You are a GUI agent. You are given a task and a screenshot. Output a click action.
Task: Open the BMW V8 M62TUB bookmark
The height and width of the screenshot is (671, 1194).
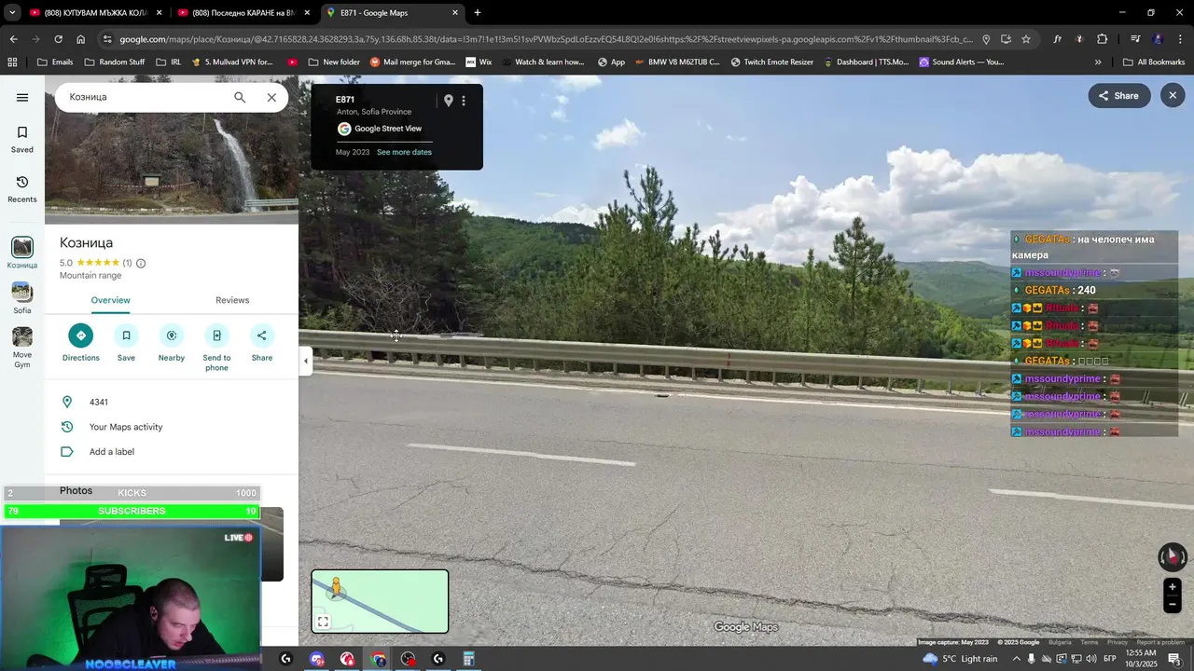[677, 62]
